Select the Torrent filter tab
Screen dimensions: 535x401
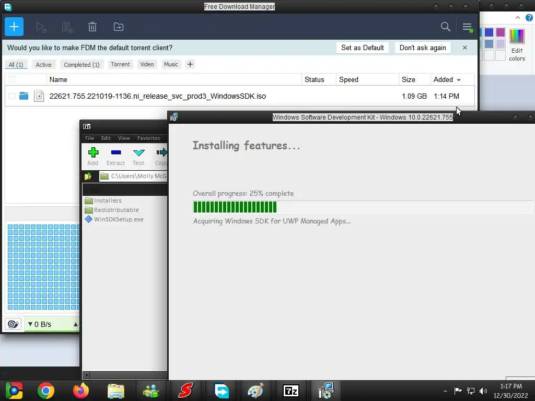click(x=120, y=64)
